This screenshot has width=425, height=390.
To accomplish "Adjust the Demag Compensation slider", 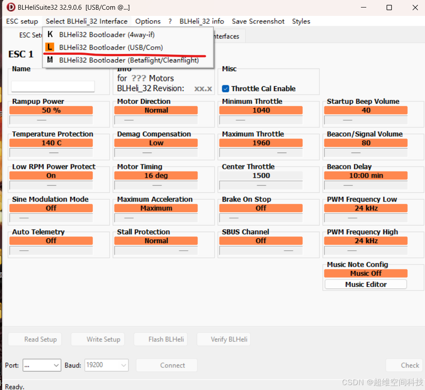I will [x=156, y=153].
